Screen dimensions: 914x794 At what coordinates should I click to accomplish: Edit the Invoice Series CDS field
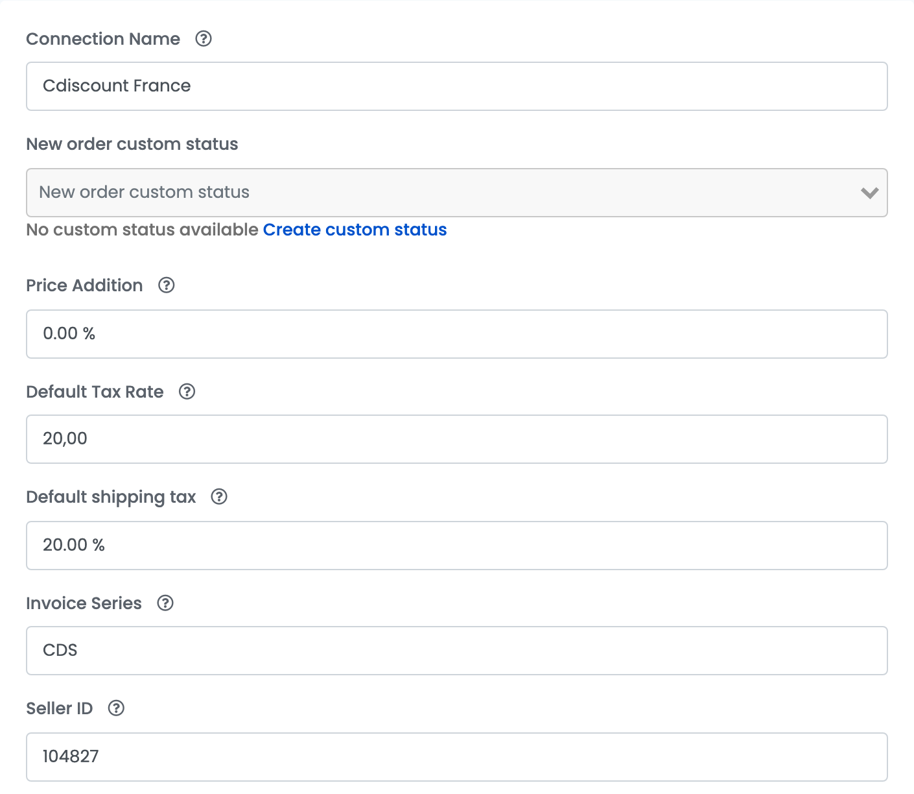tap(457, 651)
